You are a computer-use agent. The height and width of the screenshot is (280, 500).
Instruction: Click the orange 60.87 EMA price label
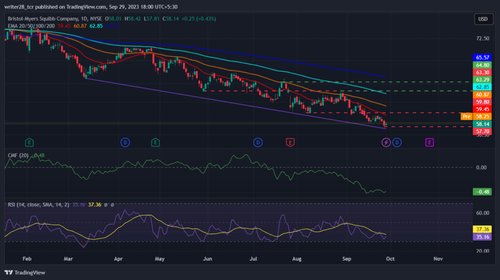482,95
